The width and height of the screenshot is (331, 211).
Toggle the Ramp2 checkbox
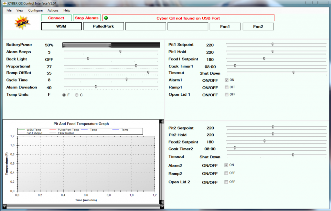tap(226, 173)
